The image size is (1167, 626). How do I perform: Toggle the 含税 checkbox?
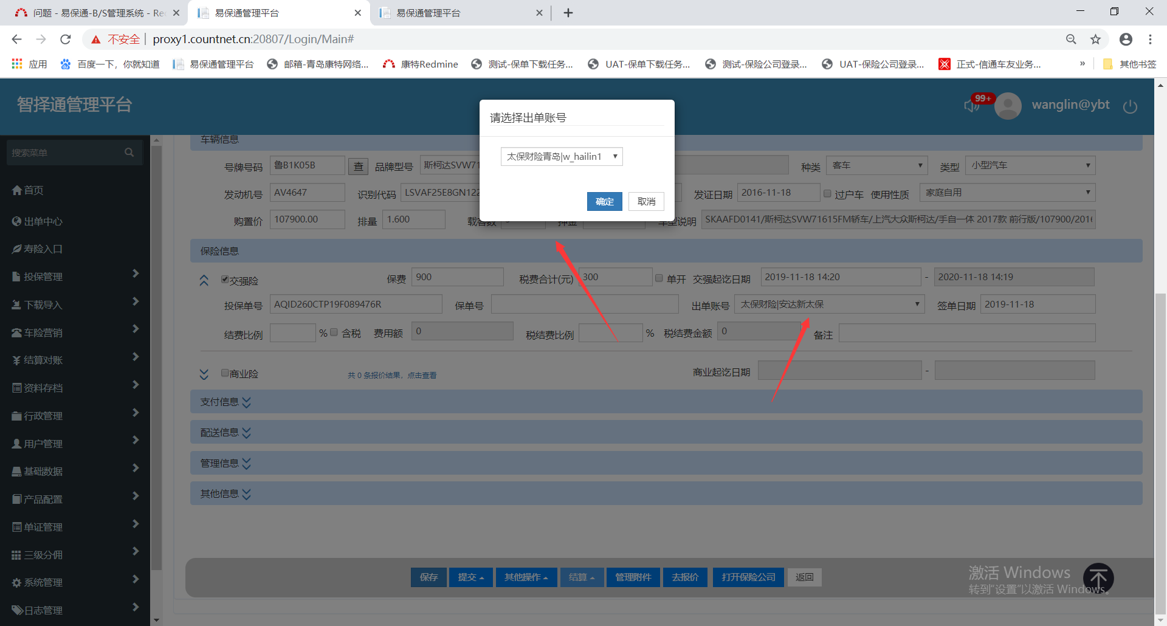tap(334, 332)
